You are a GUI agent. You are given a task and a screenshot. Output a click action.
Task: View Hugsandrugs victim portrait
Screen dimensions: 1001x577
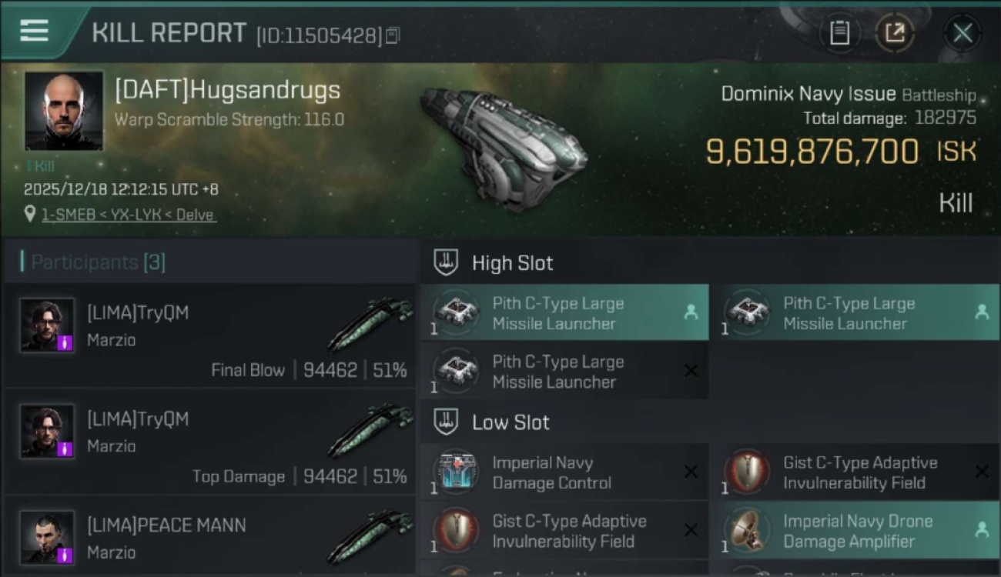pyautogui.click(x=64, y=110)
